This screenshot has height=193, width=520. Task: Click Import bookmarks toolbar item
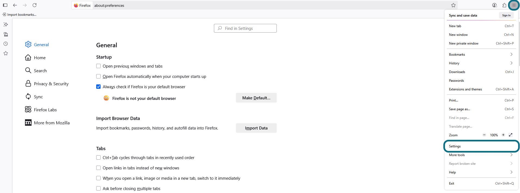(x=19, y=15)
